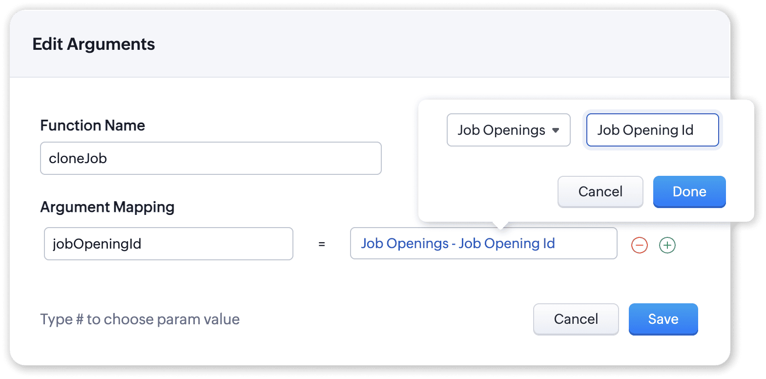Save the argument mapping
Screen dimensions: 766x379
pos(663,319)
